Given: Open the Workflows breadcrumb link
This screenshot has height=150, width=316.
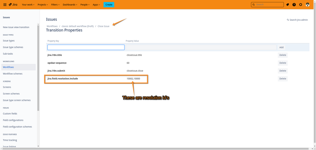Looking at the screenshot, I should tap(52, 26).
